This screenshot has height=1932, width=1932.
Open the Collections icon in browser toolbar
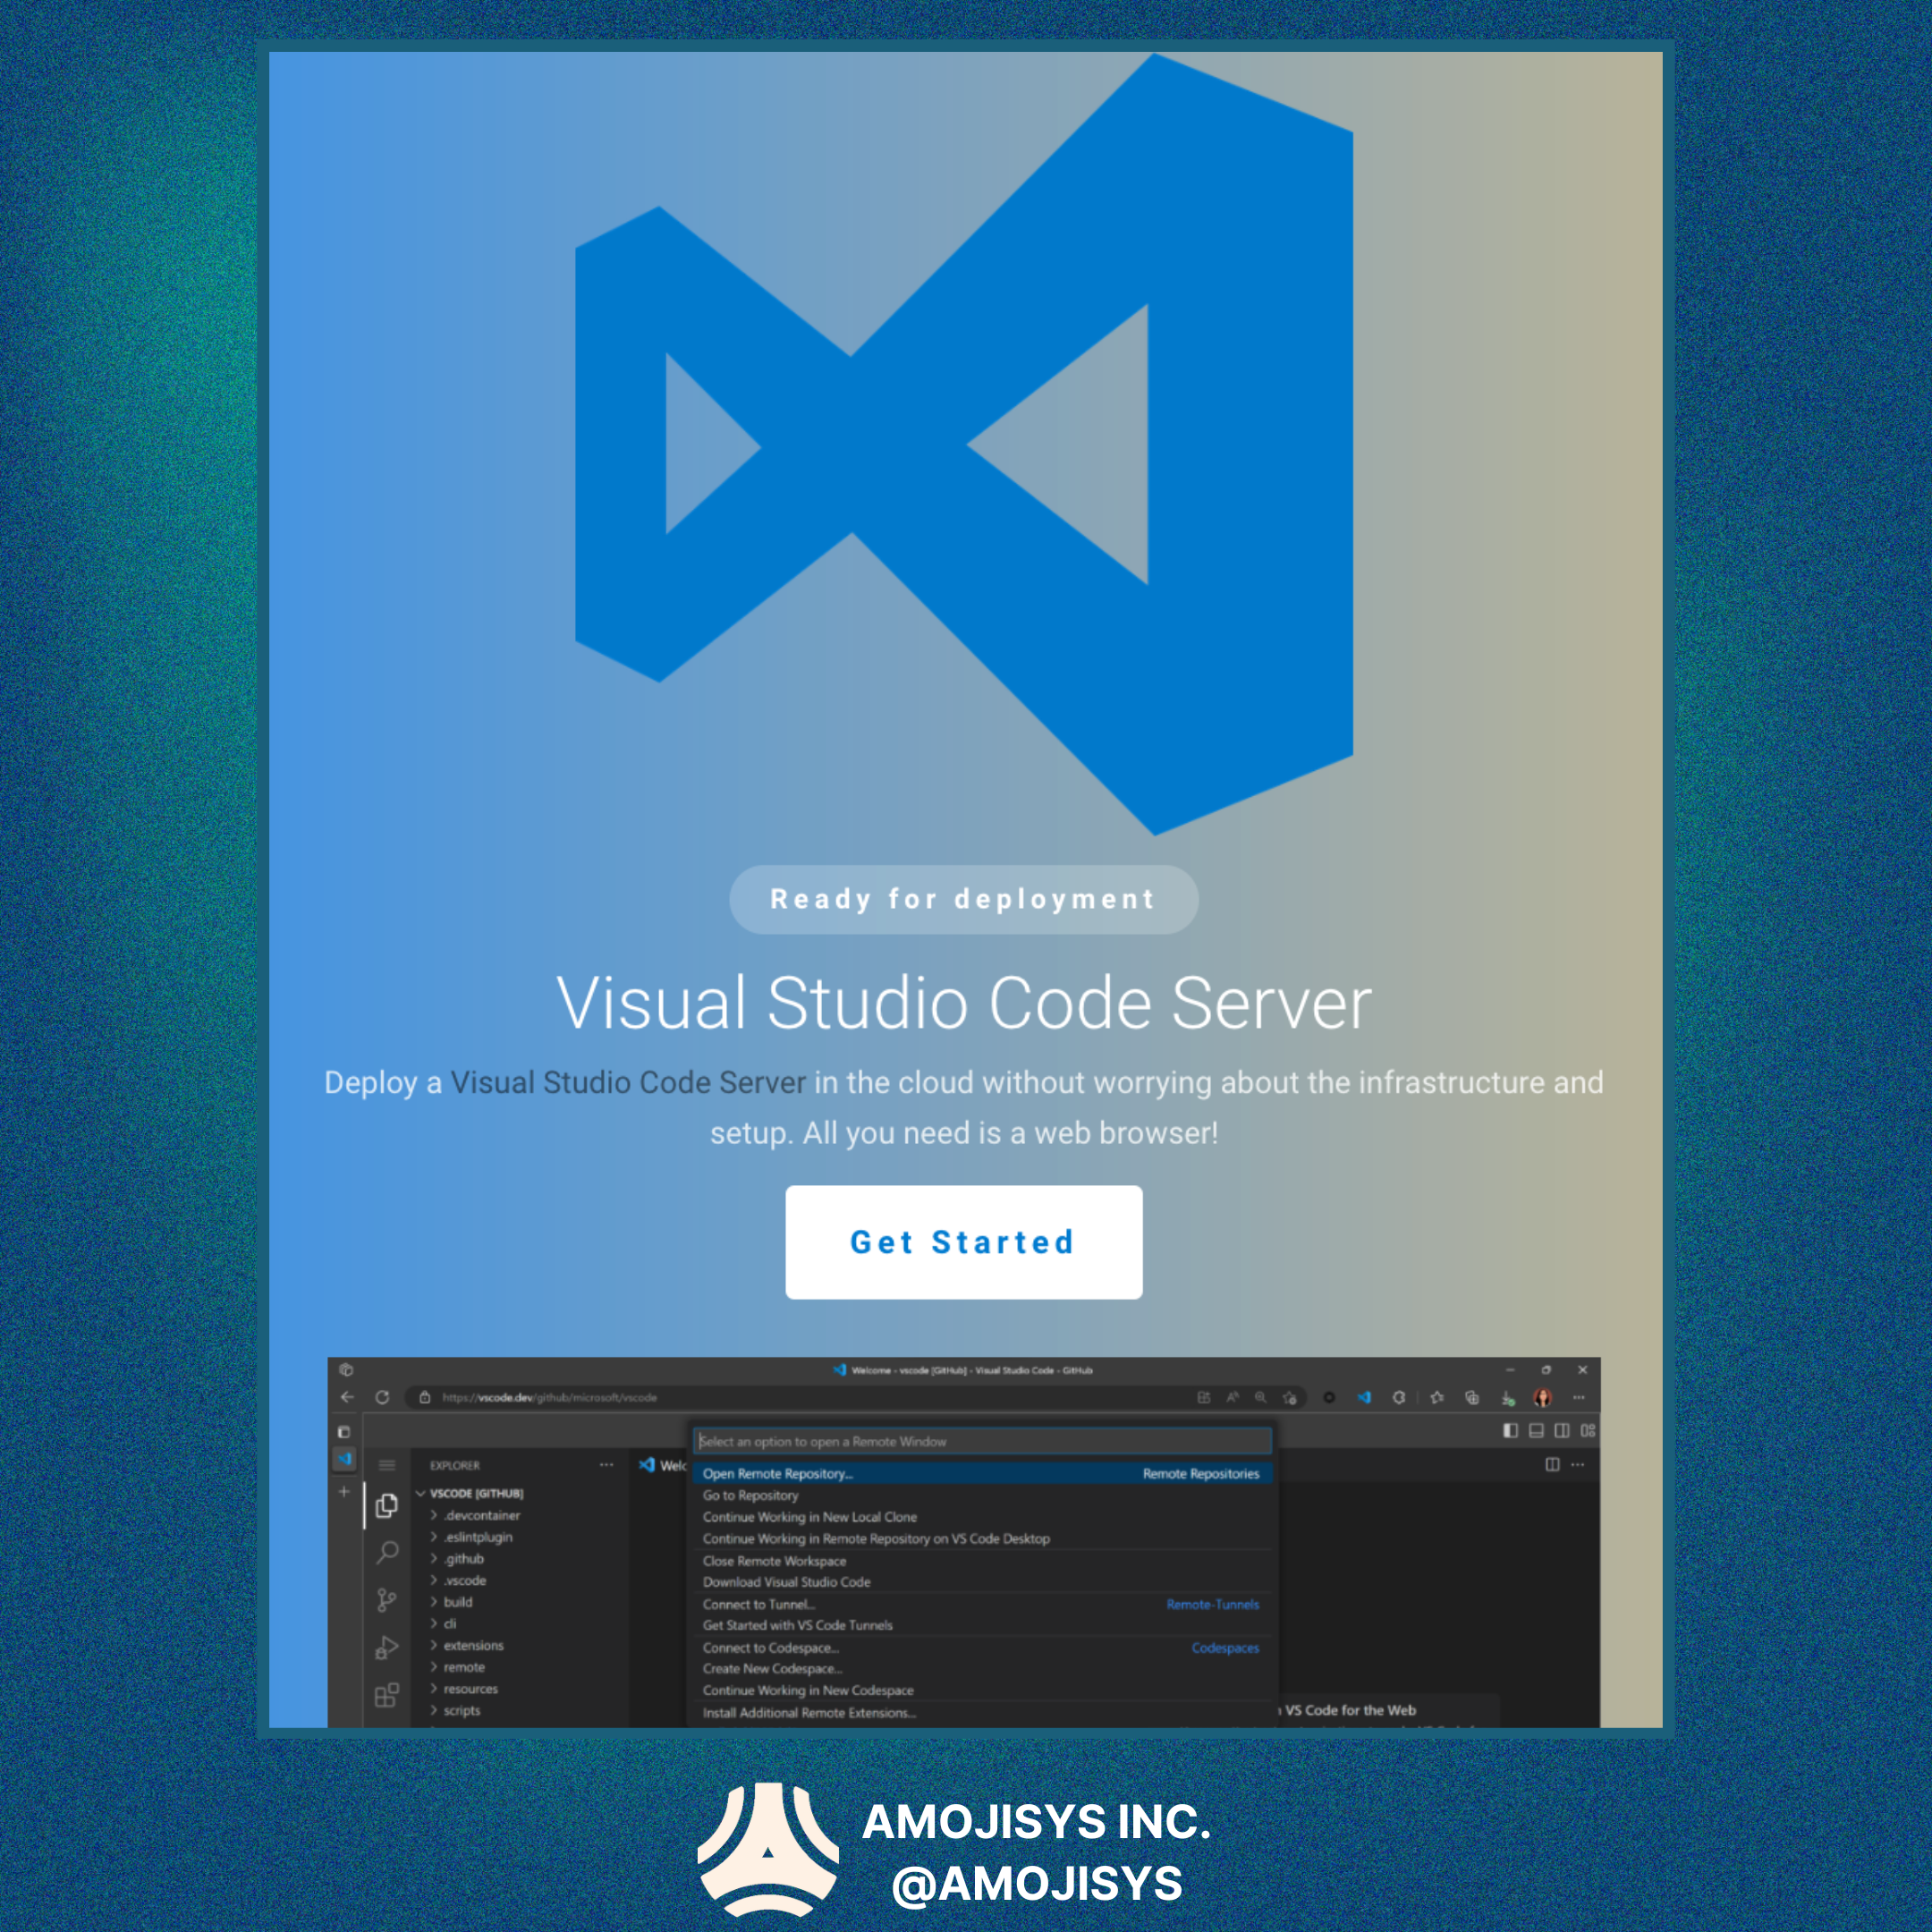[x=1472, y=1397]
